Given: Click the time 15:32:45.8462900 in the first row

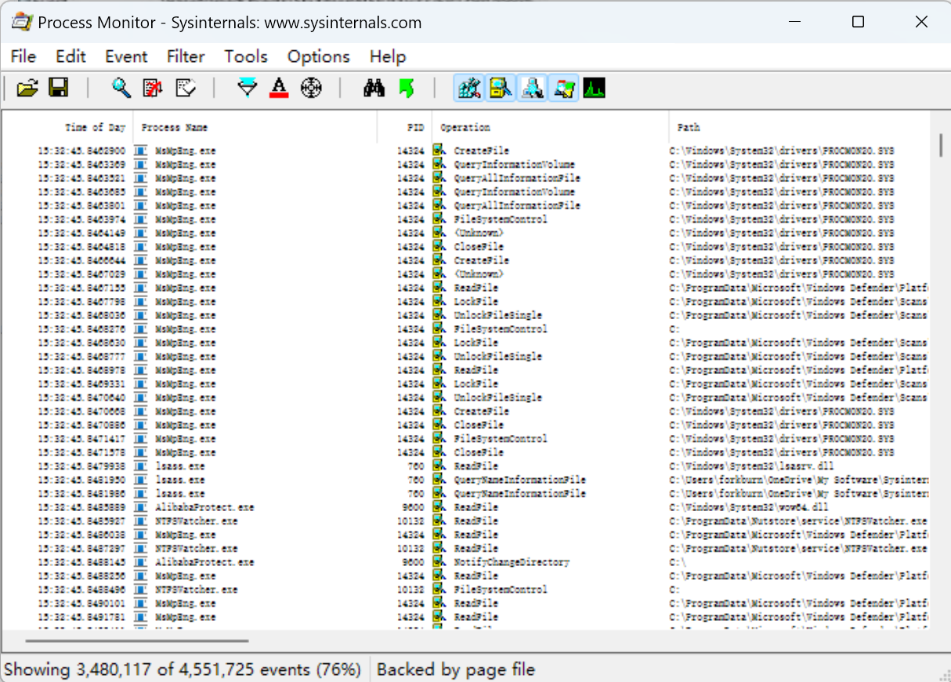Looking at the screenshot, I should tap(81, 151).
